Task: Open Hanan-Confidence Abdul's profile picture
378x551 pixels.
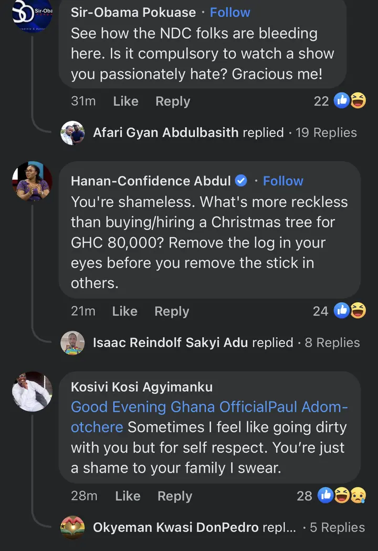Action: pos(32,181)
